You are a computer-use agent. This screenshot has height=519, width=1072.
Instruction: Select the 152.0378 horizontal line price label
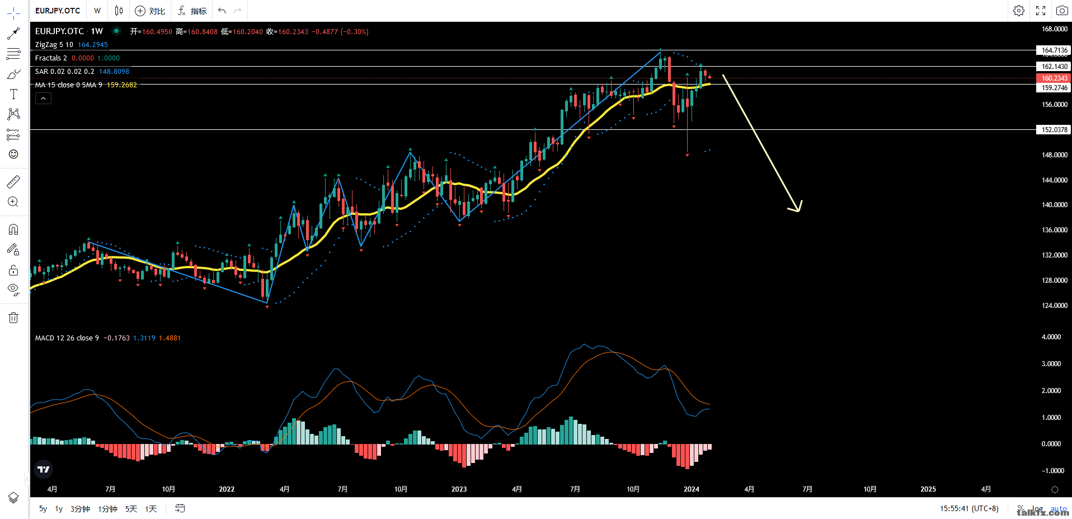[1054, 130]
